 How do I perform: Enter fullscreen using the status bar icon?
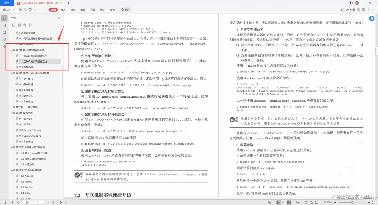coord(374,202)
